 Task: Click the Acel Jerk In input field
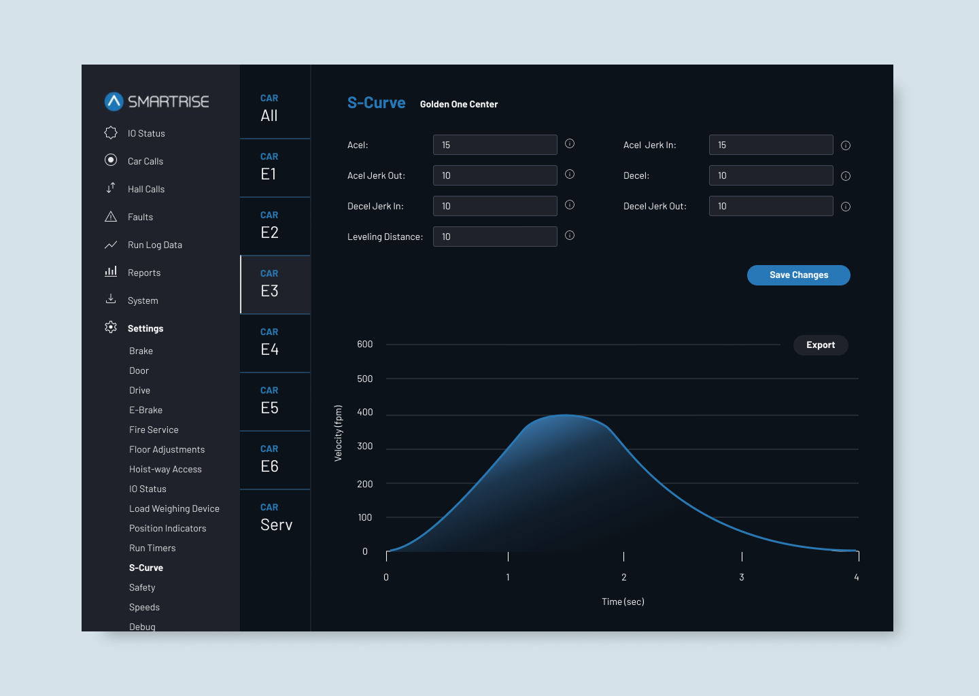[x=770, y=145]
